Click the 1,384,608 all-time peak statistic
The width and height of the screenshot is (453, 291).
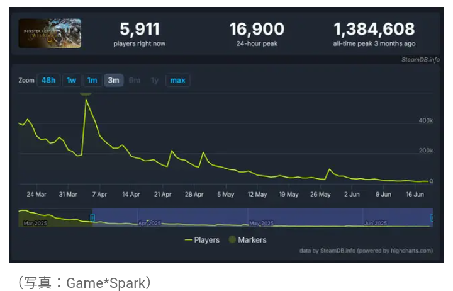click(x=374, y=29)
